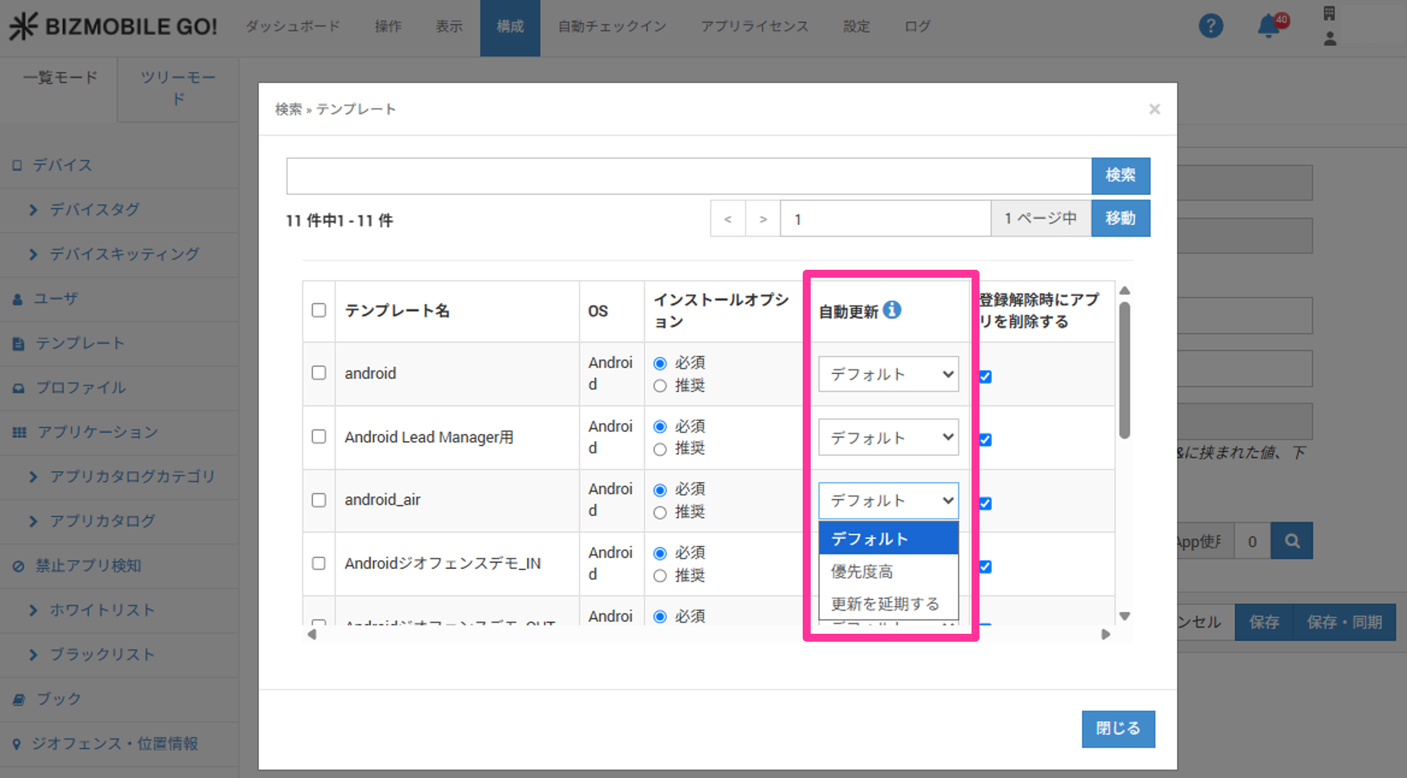The height and width of the screenshot is (778, 1407).
Task: Switch to ツリーモード tab
Action: [178, 88]
